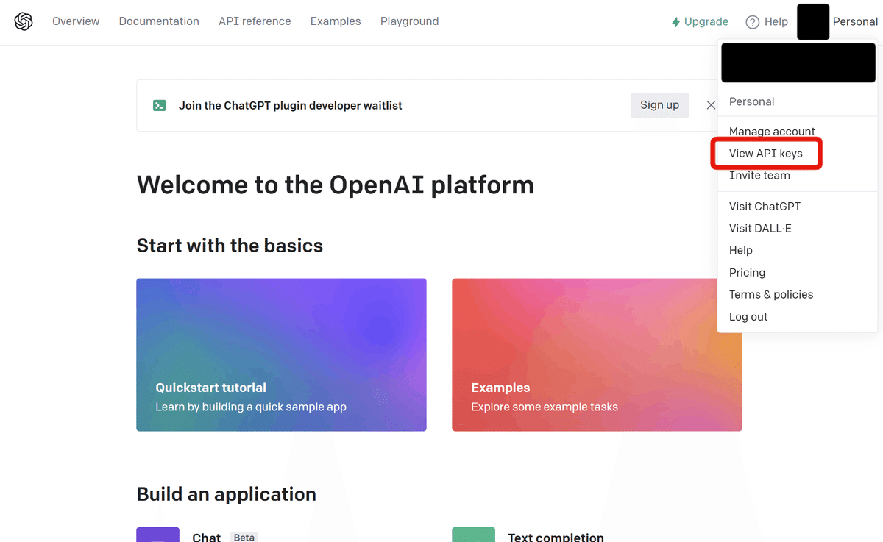The width and height of the screenshot is (883, 542).
Task: Click the "Build an application" heading
Action: (x=227, y=493)
